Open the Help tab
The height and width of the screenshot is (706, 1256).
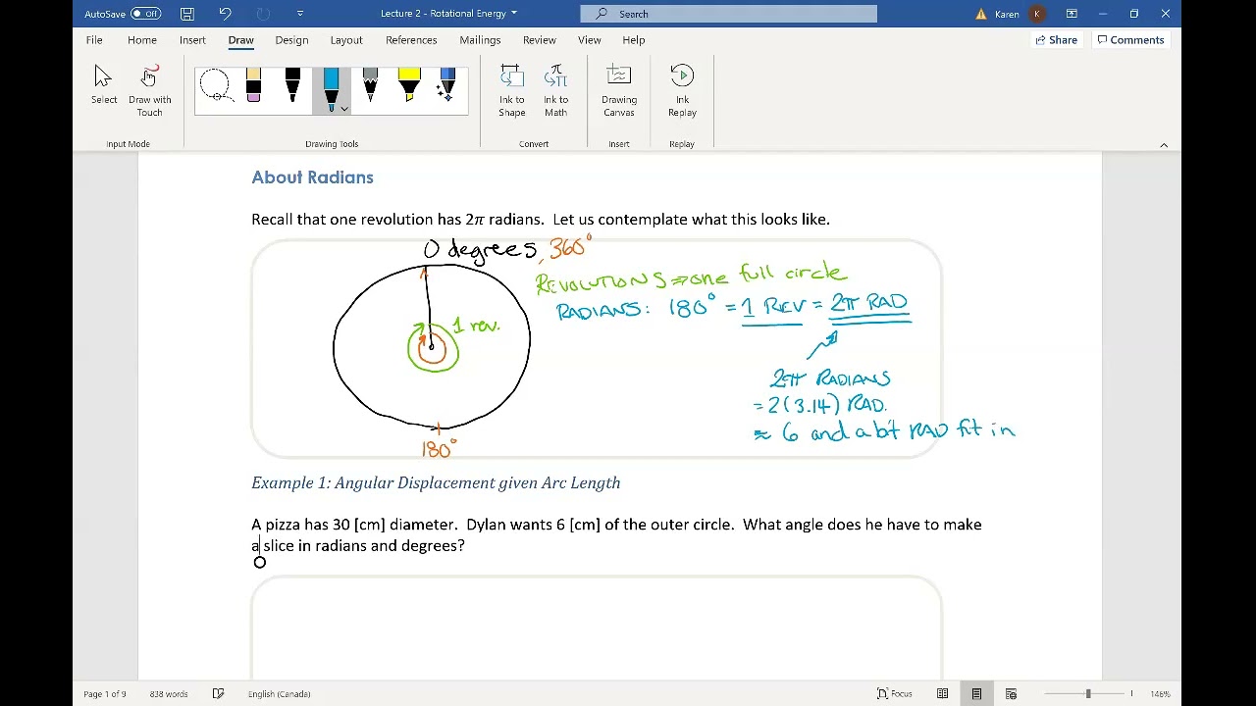(633, 40)
